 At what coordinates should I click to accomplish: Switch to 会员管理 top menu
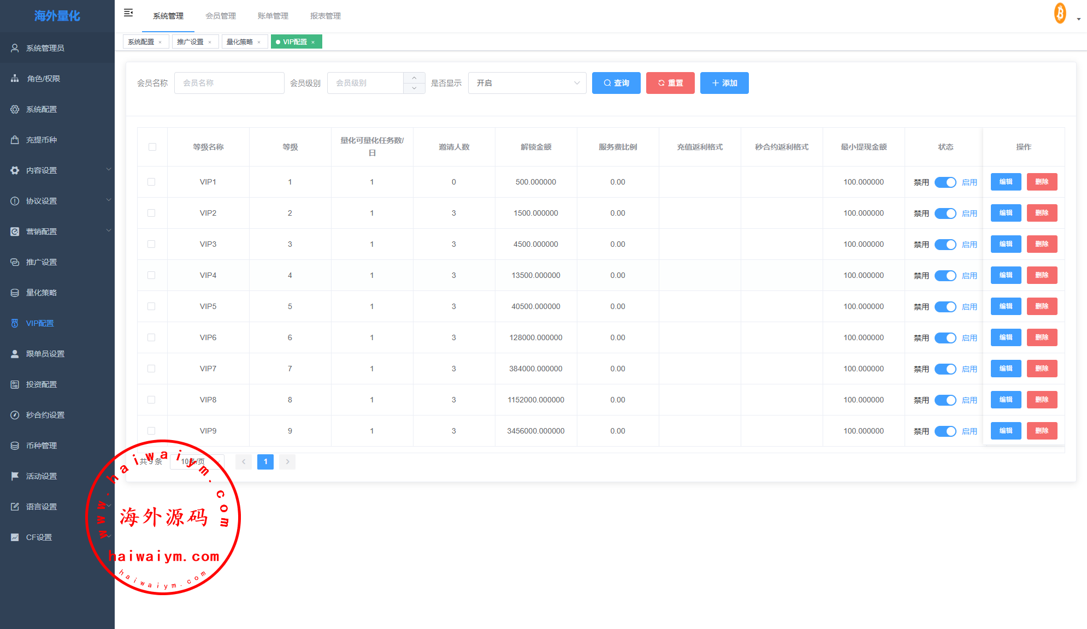[x=221, y=16]
